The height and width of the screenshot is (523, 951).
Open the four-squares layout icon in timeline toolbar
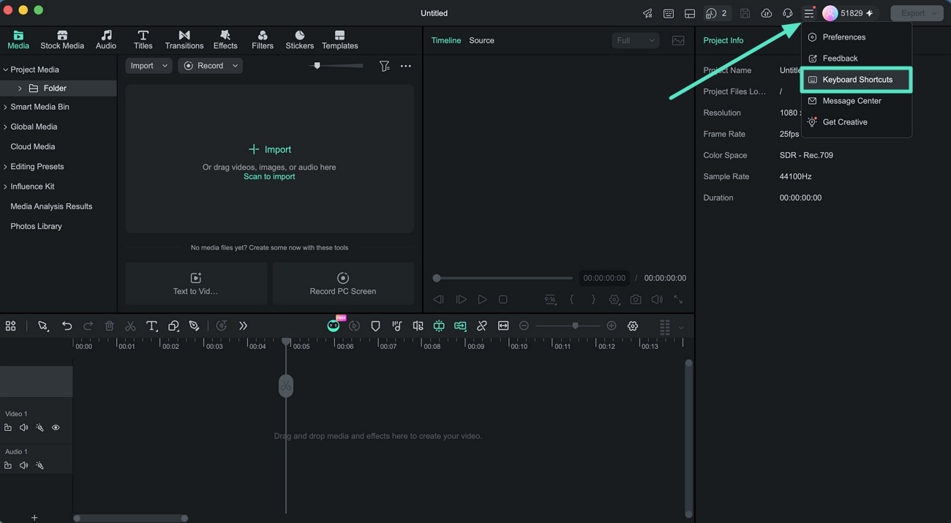pos(11,326)
